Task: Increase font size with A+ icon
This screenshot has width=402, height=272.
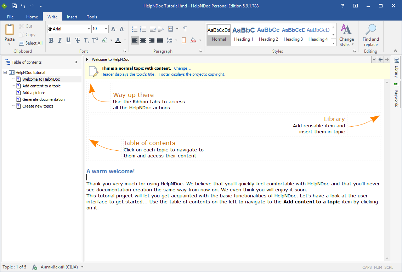Action: click(114, 29)
